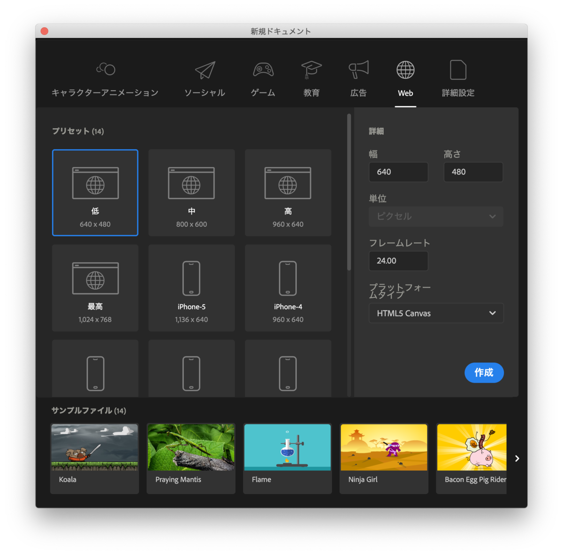The image size is (563, 555).
Task: Select the キャラクターアニメーション category icon
Action: tap(106, 69)
